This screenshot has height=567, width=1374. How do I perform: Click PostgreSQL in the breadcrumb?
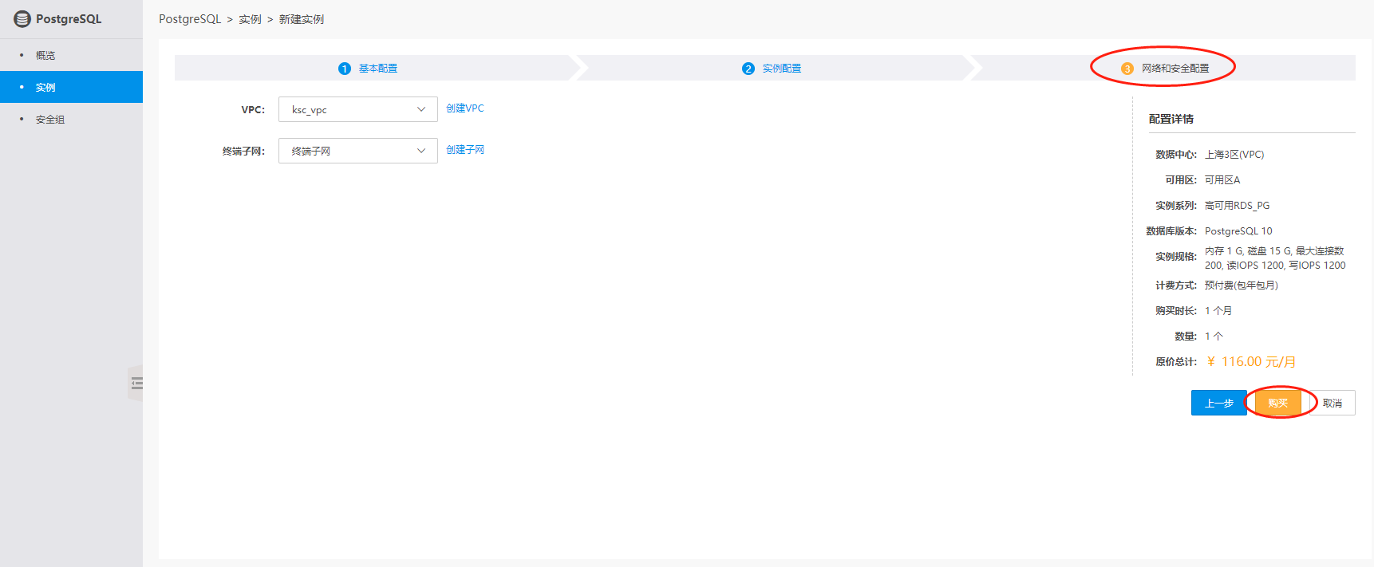click(x=190, y=19)
